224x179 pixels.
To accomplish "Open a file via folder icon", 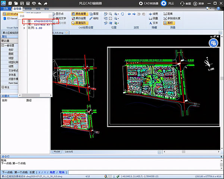I will click(16, 3).
